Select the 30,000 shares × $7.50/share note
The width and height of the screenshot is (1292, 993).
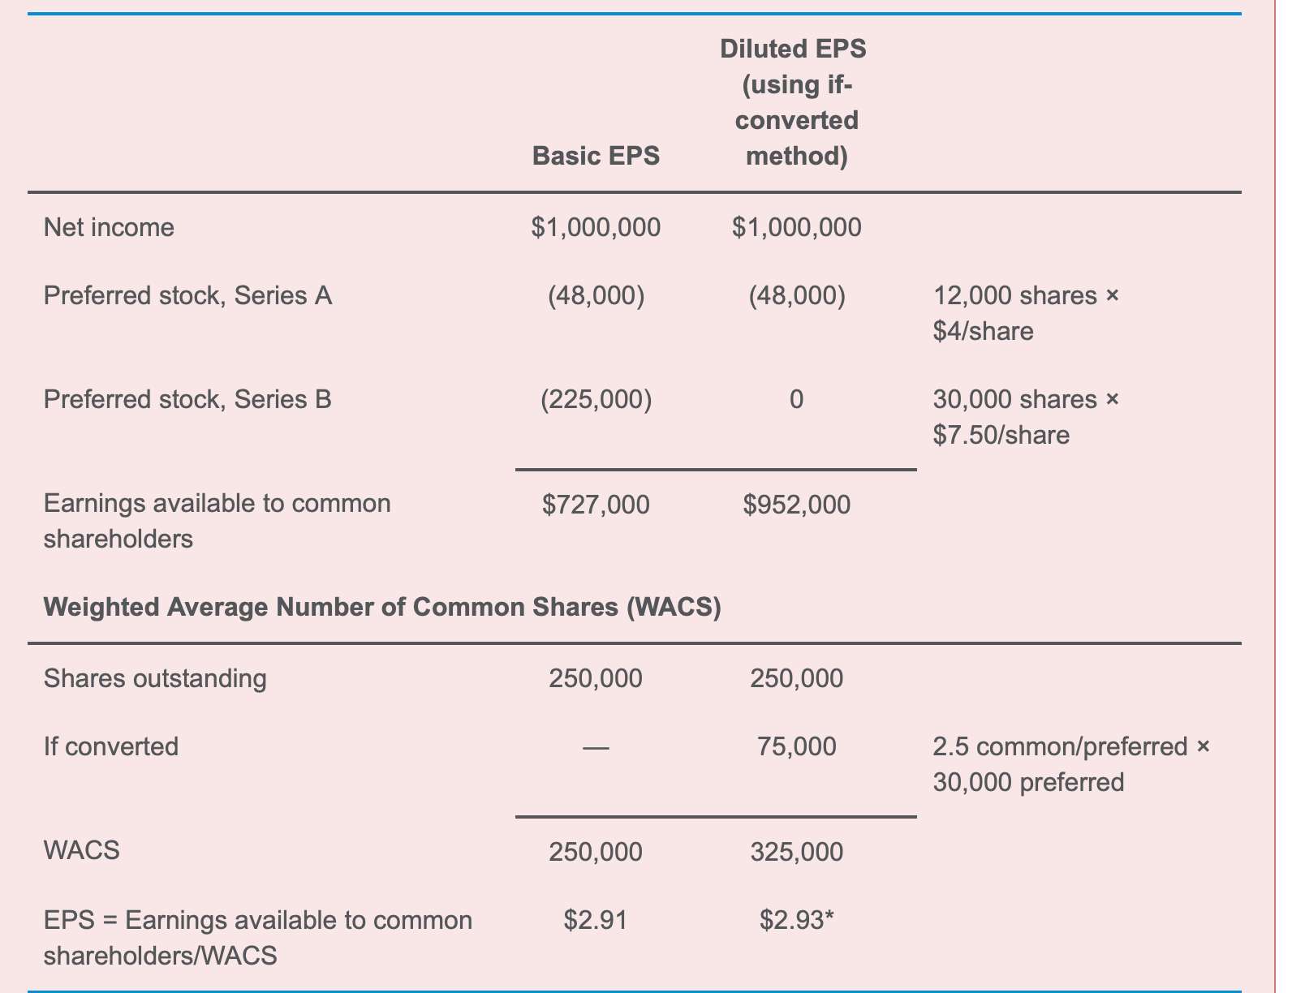(x=1025, y=417)
